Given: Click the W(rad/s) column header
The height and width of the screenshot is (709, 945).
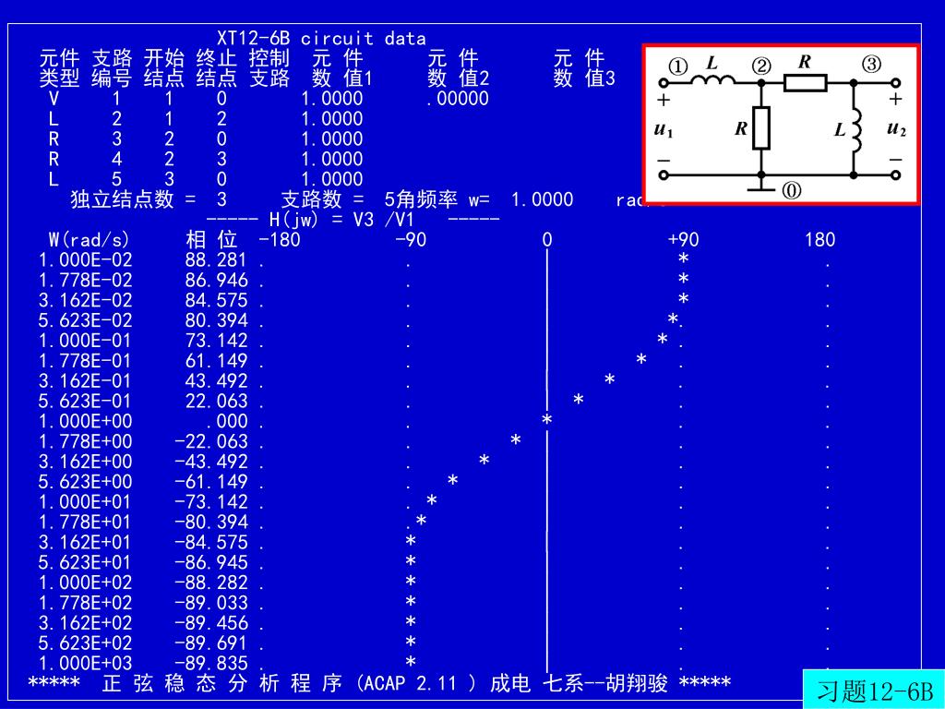Looking at the screenshot, I should pos(89,240).
